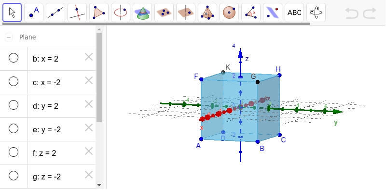Click point A at the cube's bottom
The width and height of the screenshot is (386, 190).
tap(201, 139)
